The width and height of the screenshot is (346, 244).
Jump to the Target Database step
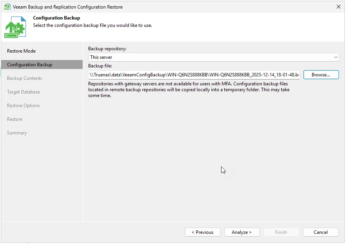tap(23, 92)
